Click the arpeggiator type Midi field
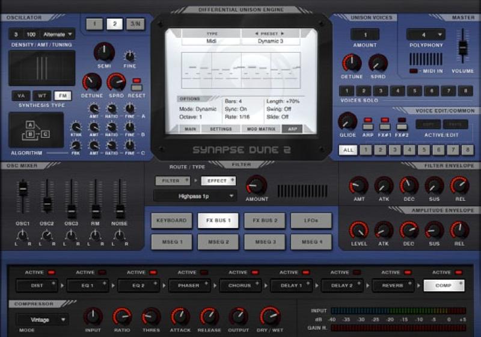Viewport: 481px width, 337px height. 212,41
